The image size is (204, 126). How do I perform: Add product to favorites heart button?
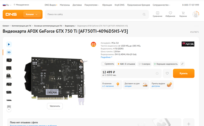167,73
